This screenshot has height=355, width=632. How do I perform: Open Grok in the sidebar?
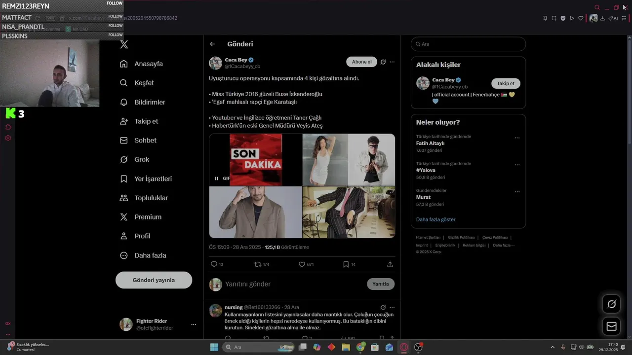[x=134, y=159]
